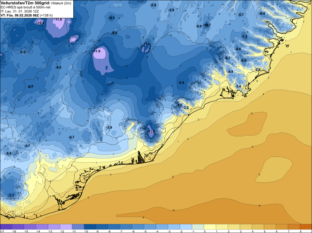
Task: Click the -11.9 value on the glacier
Action: click(96, 51)
